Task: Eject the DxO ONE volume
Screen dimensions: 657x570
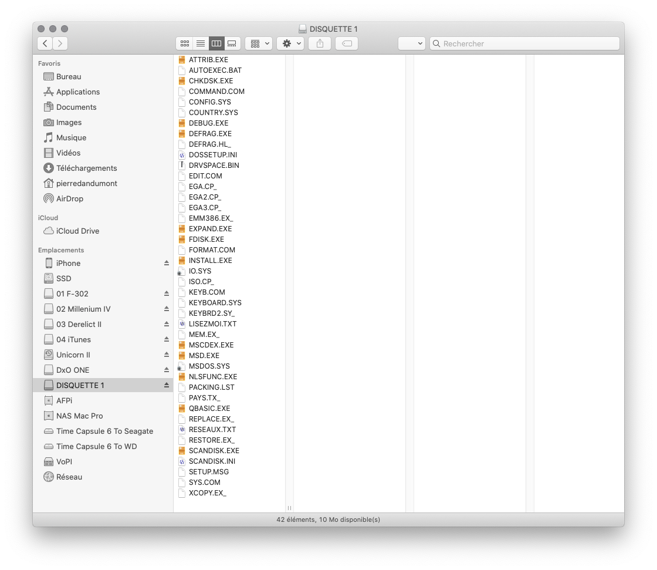Action: click(167, 370)
